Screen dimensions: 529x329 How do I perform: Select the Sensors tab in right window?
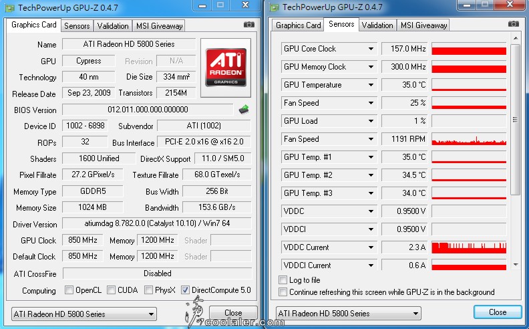[341, 24]
